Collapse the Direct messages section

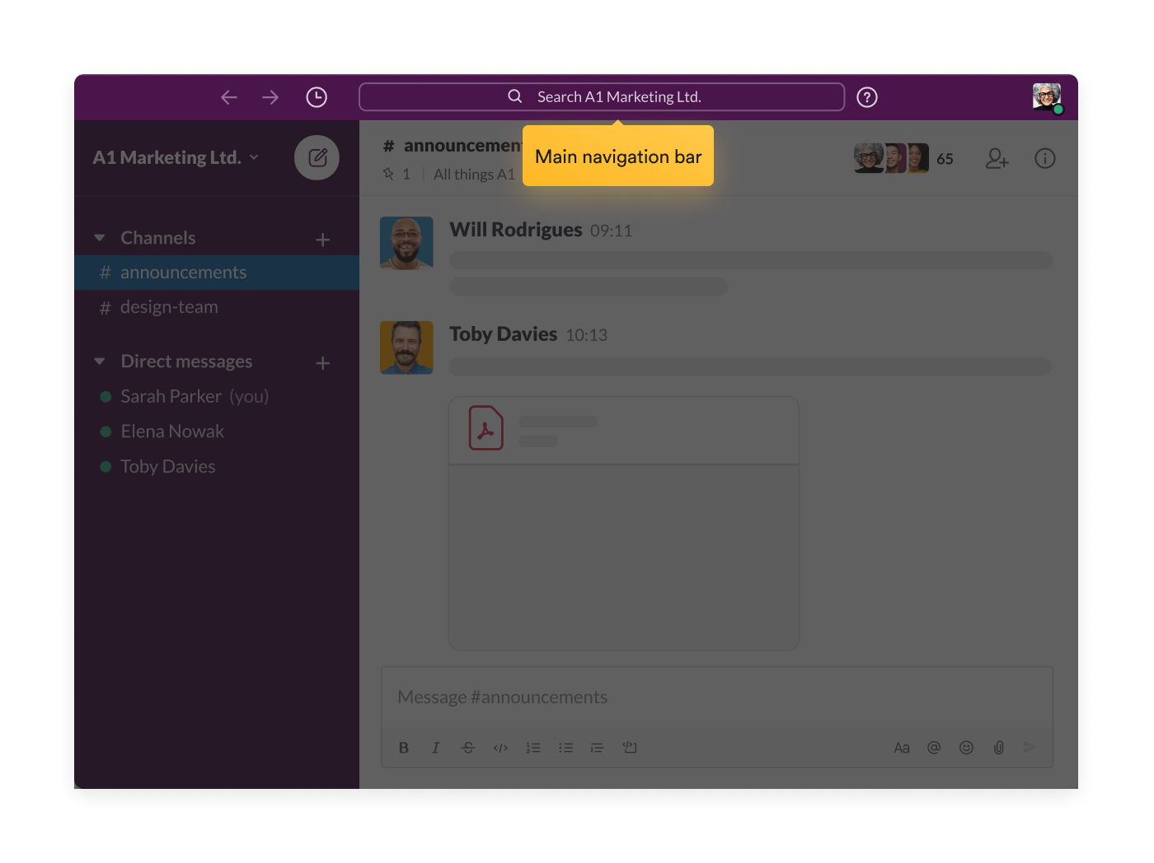(100, 362)
